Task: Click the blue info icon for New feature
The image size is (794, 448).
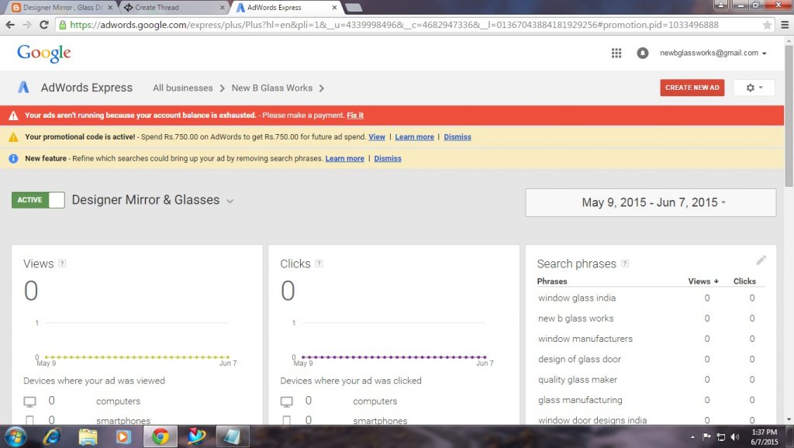Action: [x=14, y=158]
